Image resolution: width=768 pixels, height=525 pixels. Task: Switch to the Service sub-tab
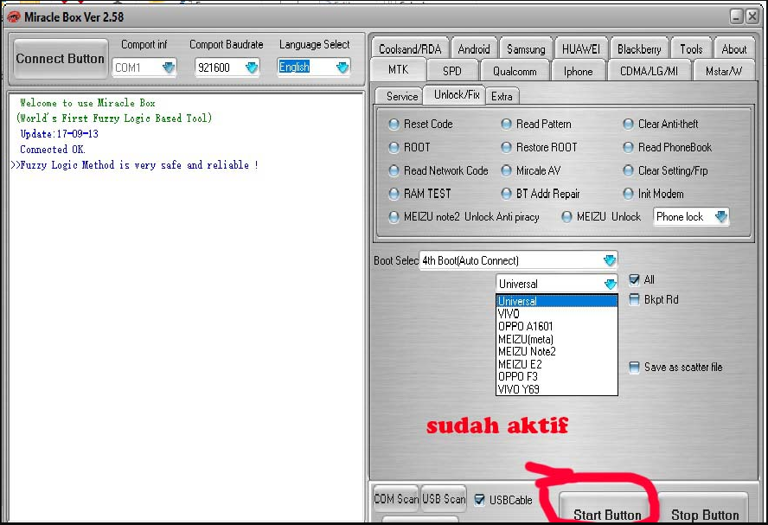[x=400, y=96]
